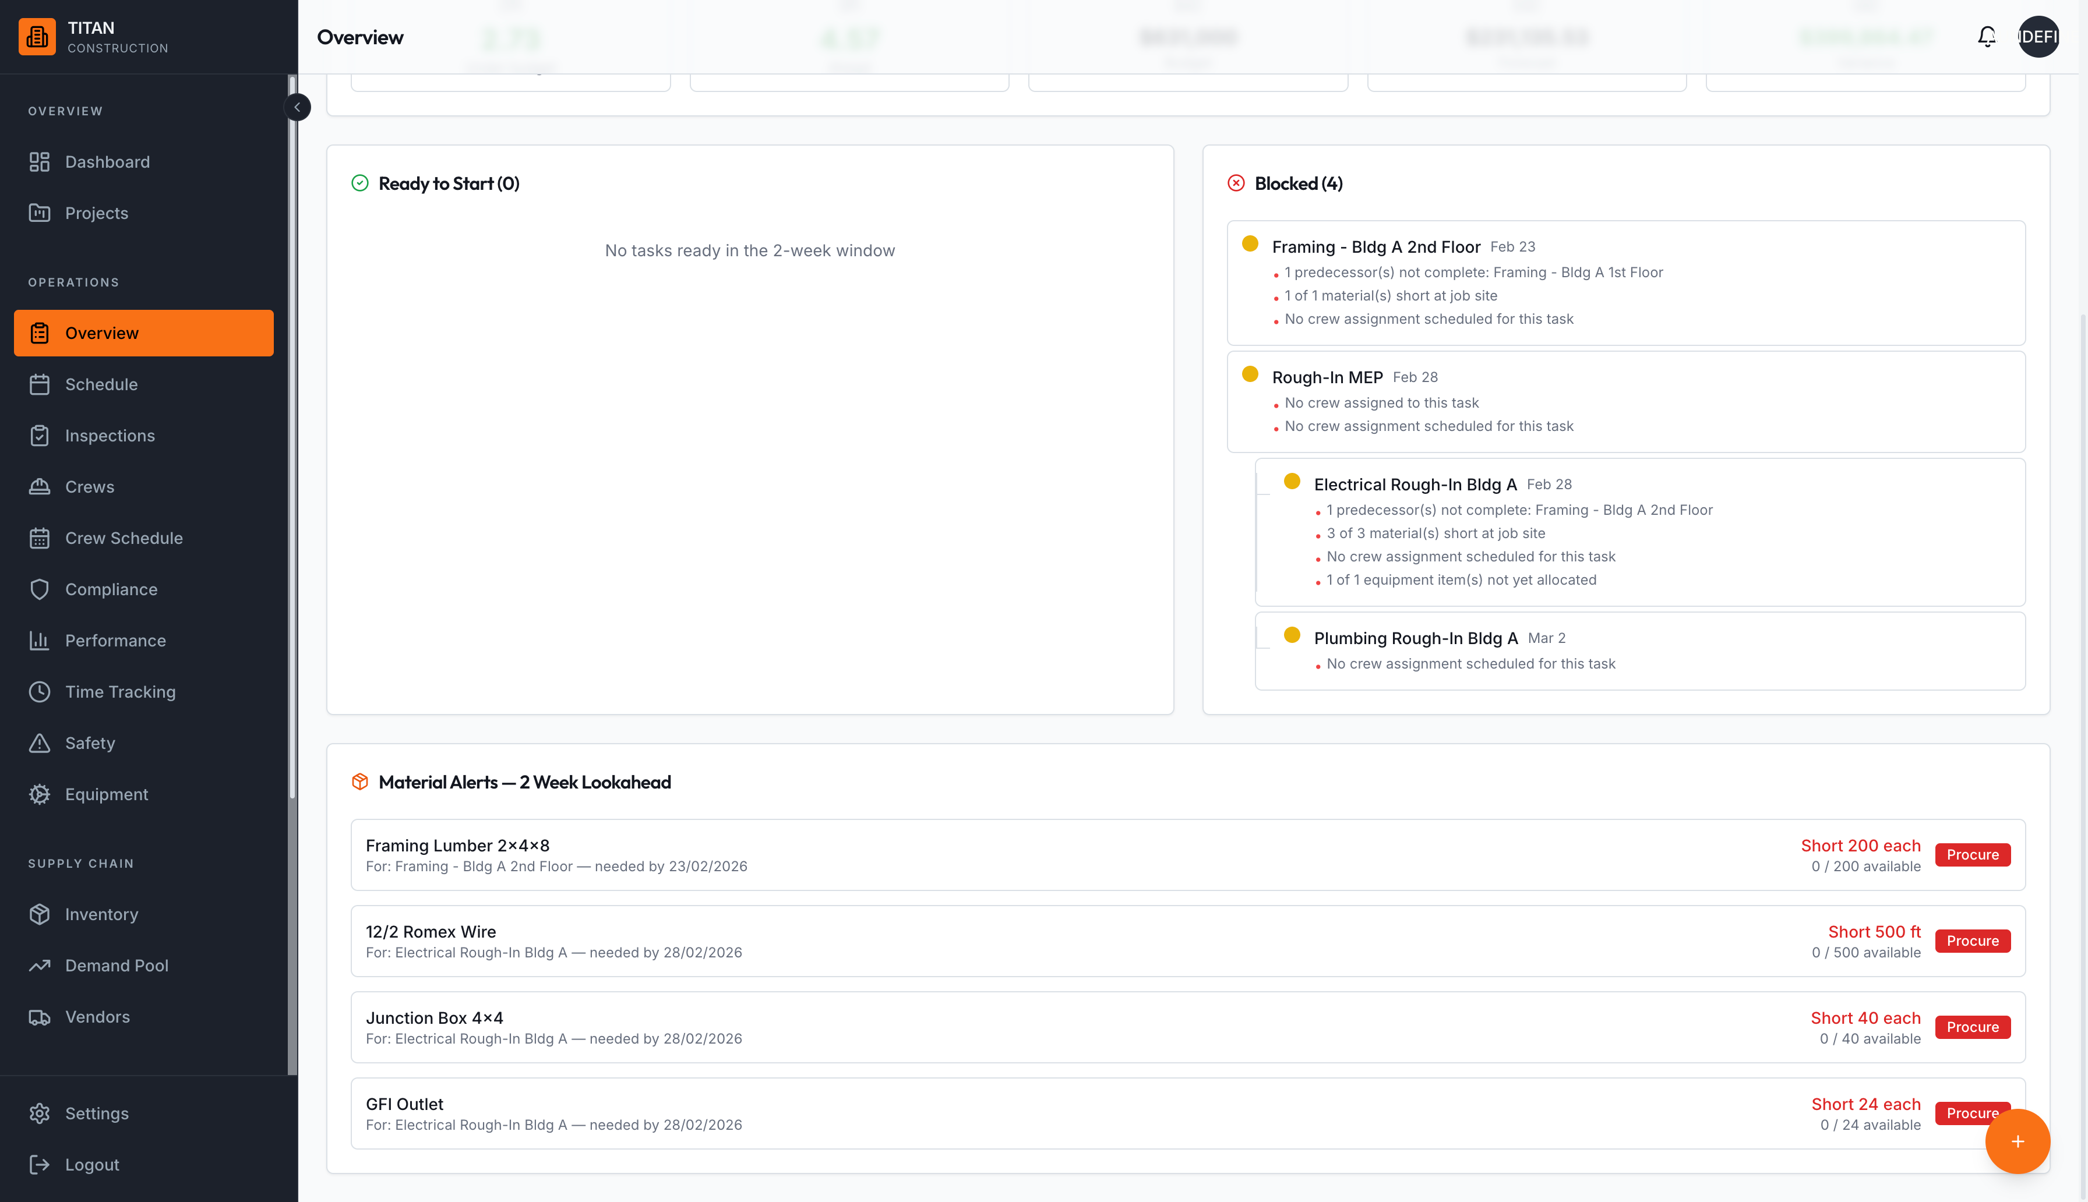
Task: Go to Projects in the sidebar
Action: point(144,213)
